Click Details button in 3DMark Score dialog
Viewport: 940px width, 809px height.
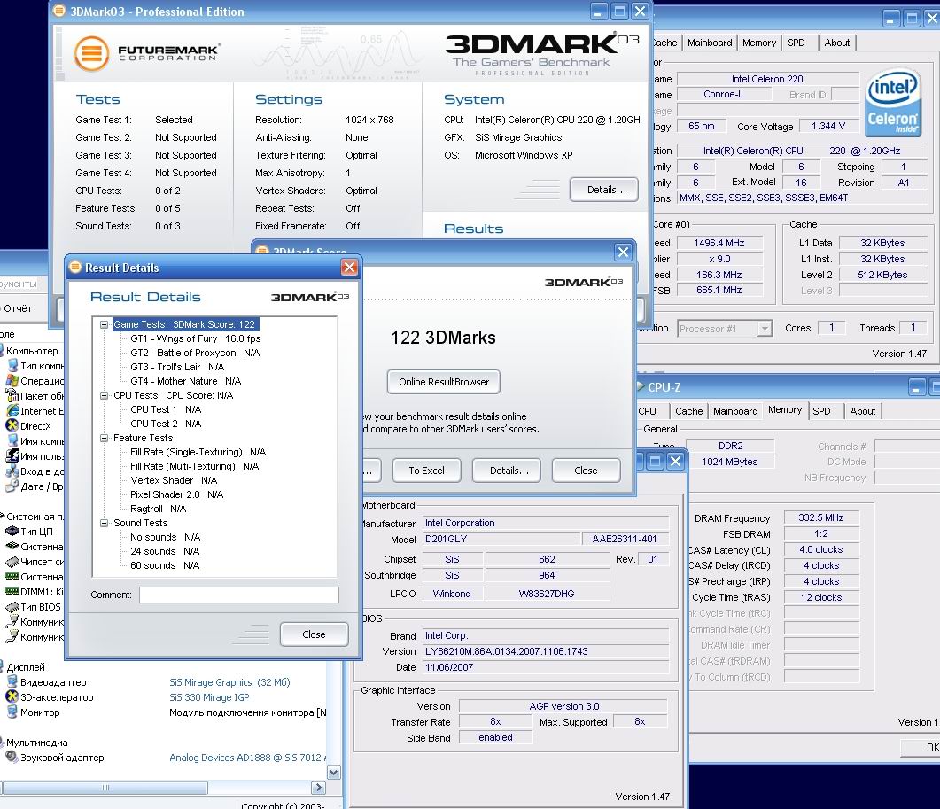pos(509,471)
